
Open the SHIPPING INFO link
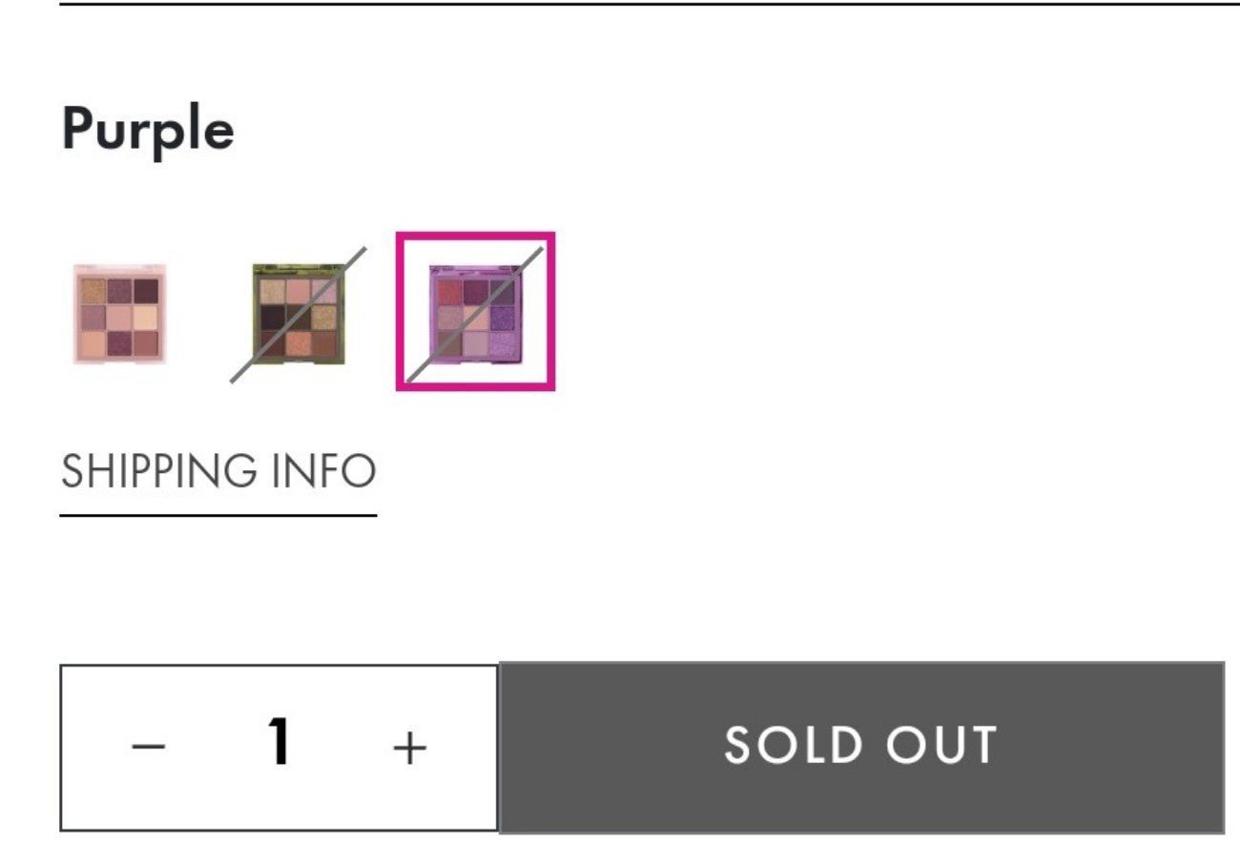click(218, 471)
